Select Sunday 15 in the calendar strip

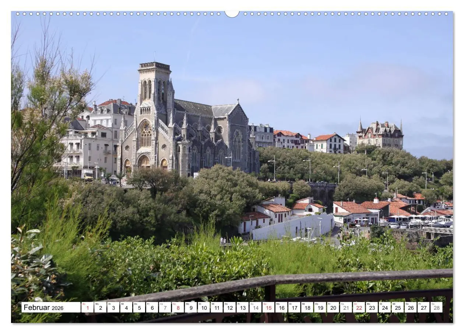click(x=268, y=308)
